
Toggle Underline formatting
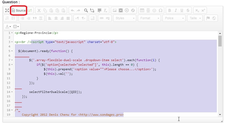pyautogui.click(x=182, y=10)
